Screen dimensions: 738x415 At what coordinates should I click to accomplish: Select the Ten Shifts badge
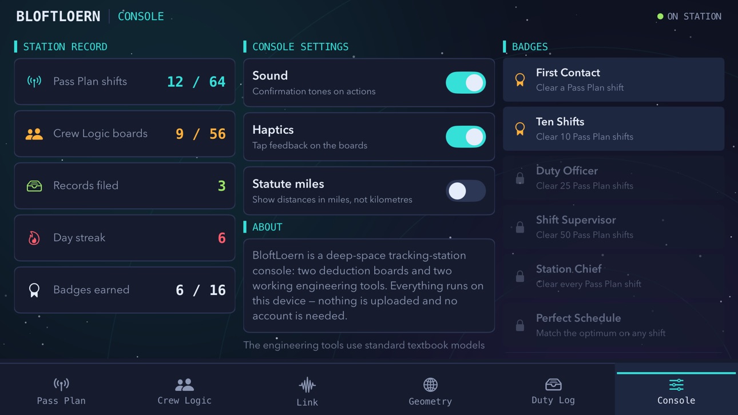coord(613,129)
